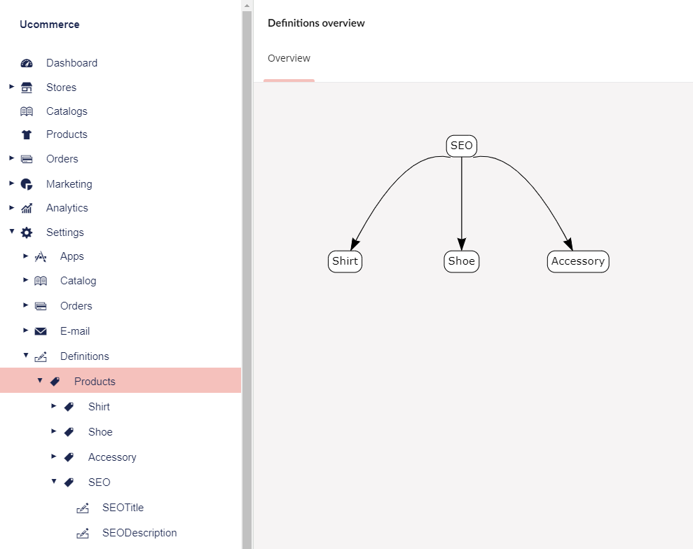Viewport: 693px width, 549px height.
Task: Click the Shirt node in the diagram
Action: [345, 261]
